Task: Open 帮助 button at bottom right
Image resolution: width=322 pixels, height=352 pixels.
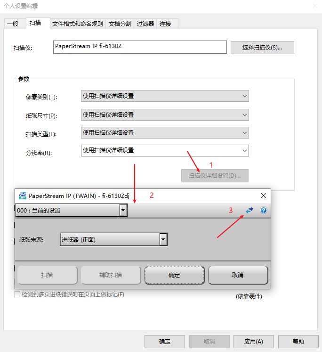Action: click(x=298, y=342)
